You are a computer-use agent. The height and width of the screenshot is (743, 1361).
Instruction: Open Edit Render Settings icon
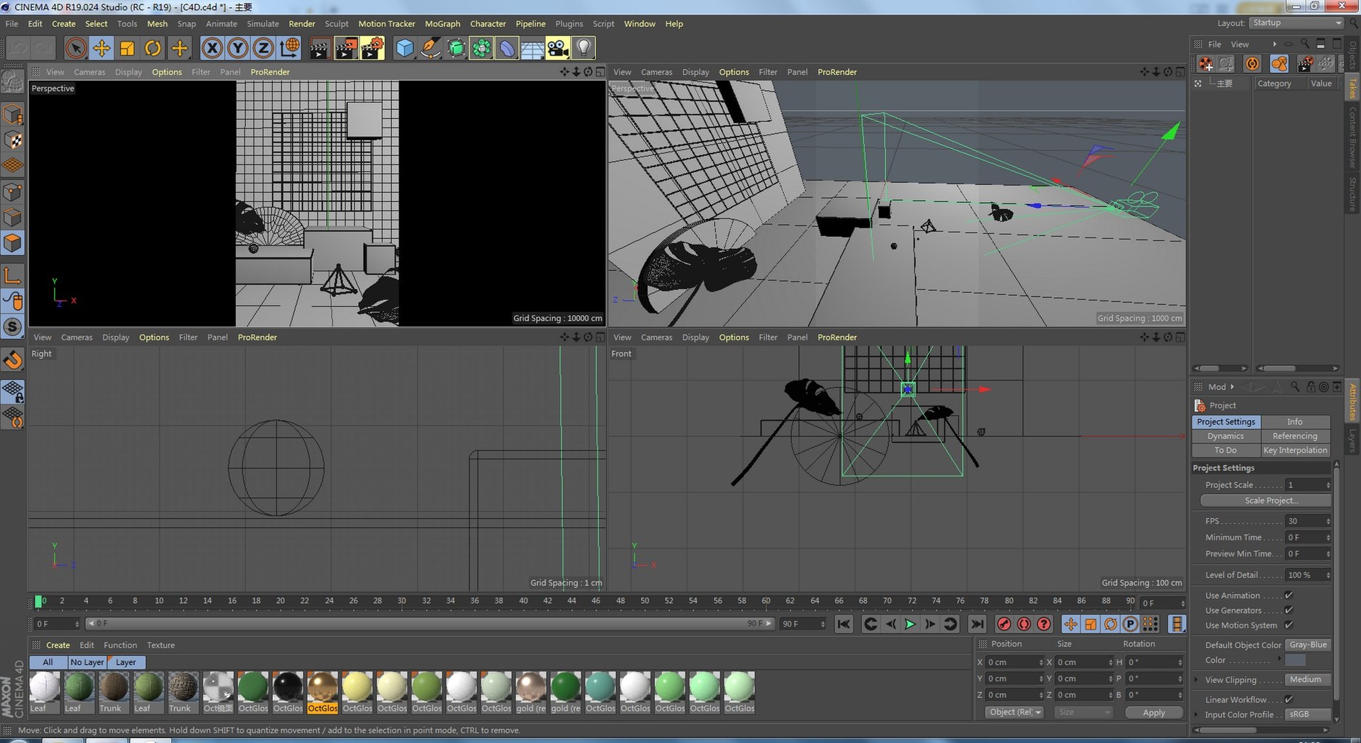click(372, 48)
